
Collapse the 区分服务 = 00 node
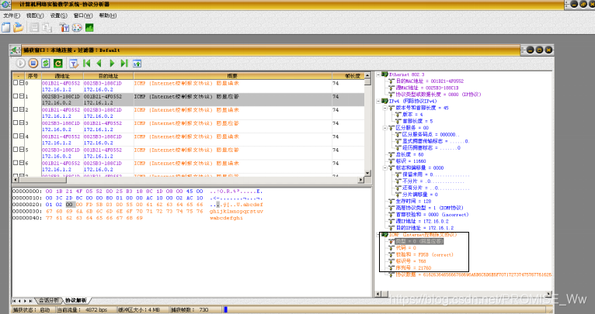click(384, 128)
